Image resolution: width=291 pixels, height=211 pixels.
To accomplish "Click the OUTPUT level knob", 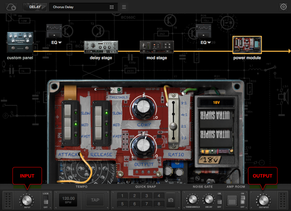I will [x=264, y=201].
